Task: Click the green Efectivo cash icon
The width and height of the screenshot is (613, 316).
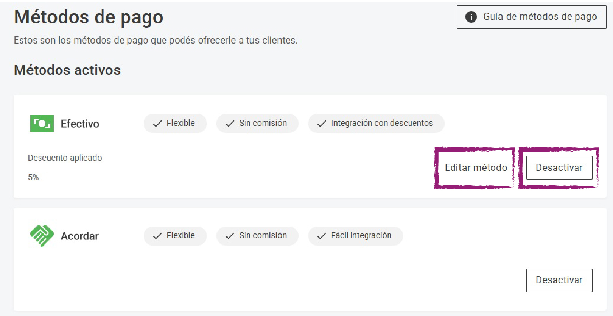Action: pyautogui.click(x=42, y=124)
